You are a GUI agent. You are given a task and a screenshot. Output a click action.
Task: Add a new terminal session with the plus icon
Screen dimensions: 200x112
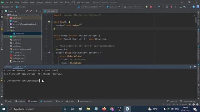pyautogui.click(x=25, y=67)
